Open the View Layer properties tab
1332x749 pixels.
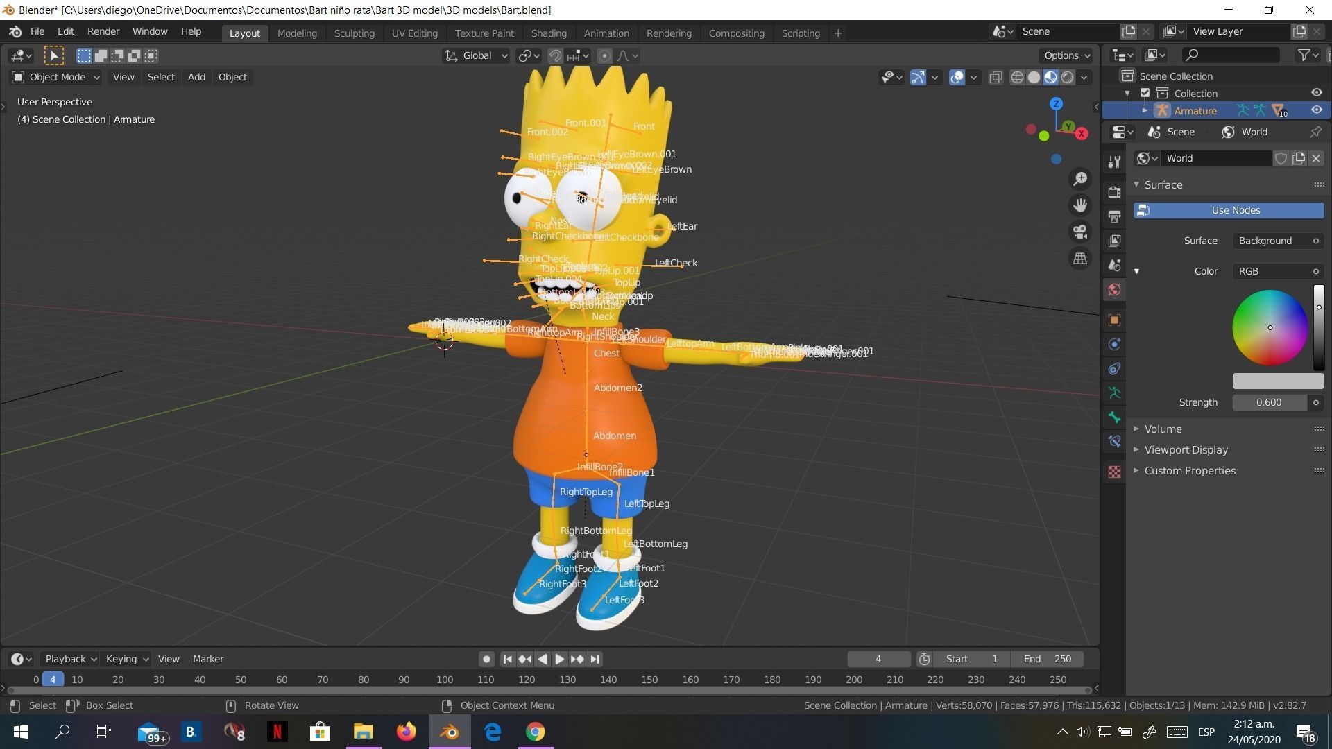(x=1114, y=241)
